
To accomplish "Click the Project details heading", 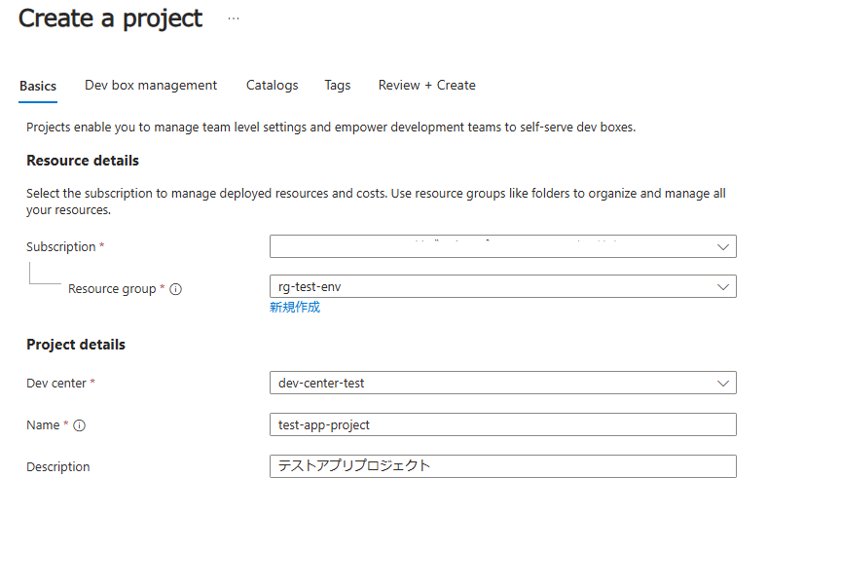I will click(x=76, y=345).
